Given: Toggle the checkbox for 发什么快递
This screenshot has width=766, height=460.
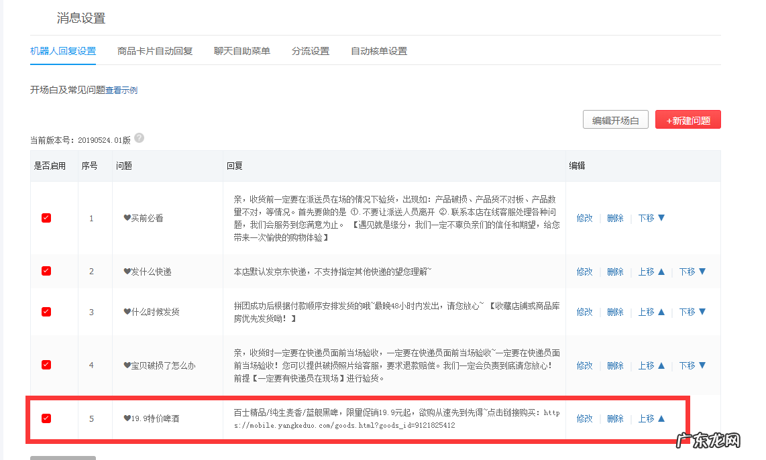Looking at the screenshot, I should tap(46, 271).
